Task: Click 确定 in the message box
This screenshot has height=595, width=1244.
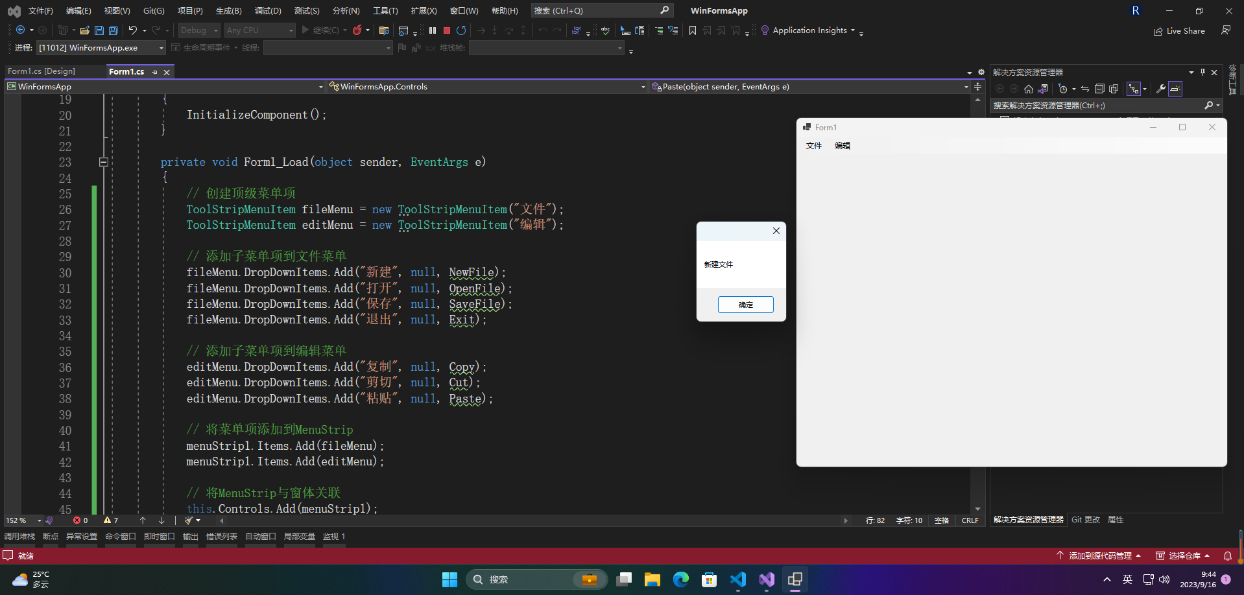Action: [745, 305]
